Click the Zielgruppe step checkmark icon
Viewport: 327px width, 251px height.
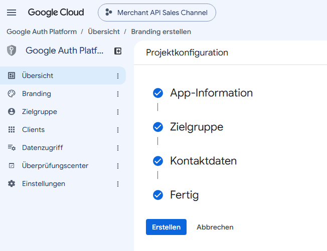(x=158, y=127)
